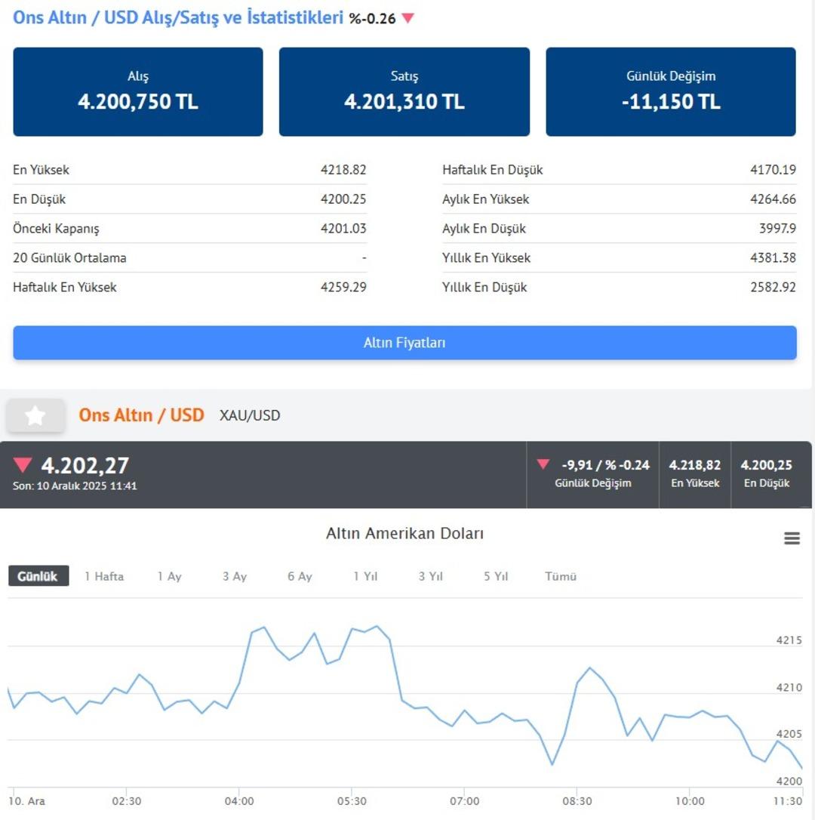Viewport: 815px width, 820px height.
Task: Switch to the 6 Ay view
Action: [300, 576]
